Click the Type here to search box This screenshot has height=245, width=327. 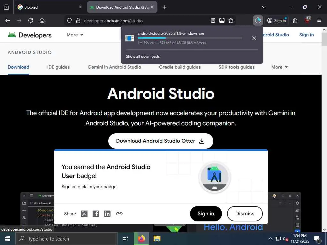66,239
